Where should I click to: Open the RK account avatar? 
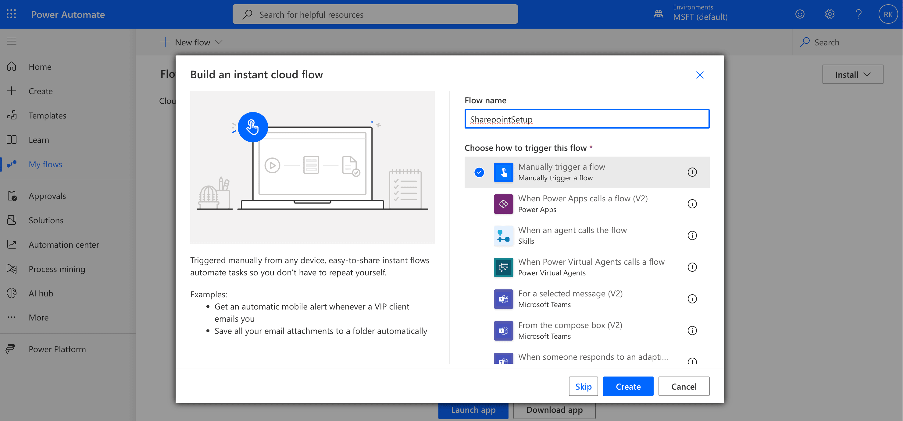pyautogui.click(x=888, y=14)
